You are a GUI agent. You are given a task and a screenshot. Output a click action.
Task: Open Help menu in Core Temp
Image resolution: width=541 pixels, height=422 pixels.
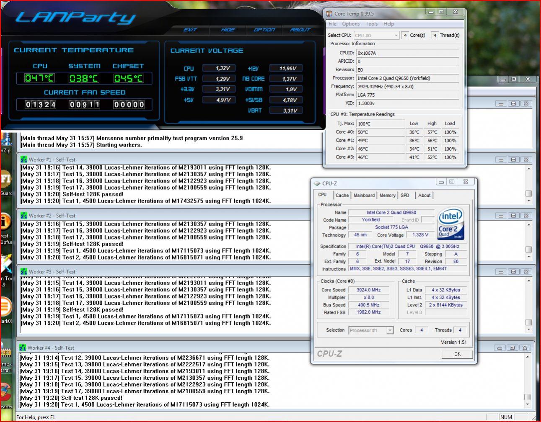[x=388, y=24]
